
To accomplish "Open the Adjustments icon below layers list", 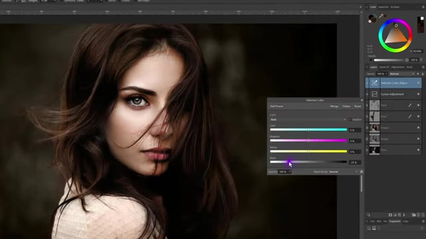I will coord(395,214).
